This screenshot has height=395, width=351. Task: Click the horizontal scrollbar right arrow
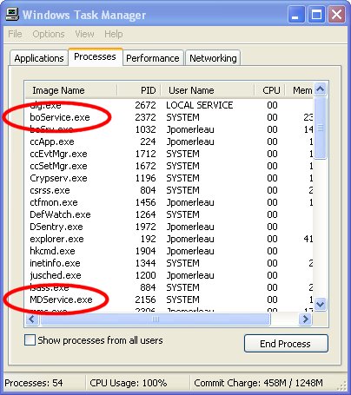(305, 319)
